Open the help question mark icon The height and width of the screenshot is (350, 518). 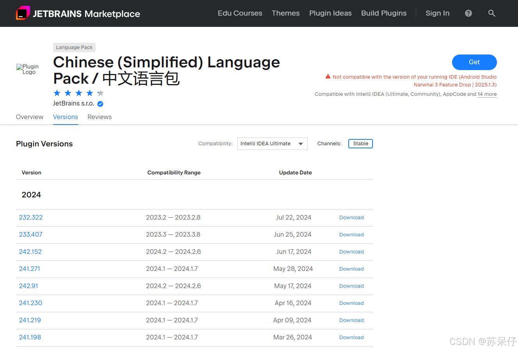[x=468, y=13]
